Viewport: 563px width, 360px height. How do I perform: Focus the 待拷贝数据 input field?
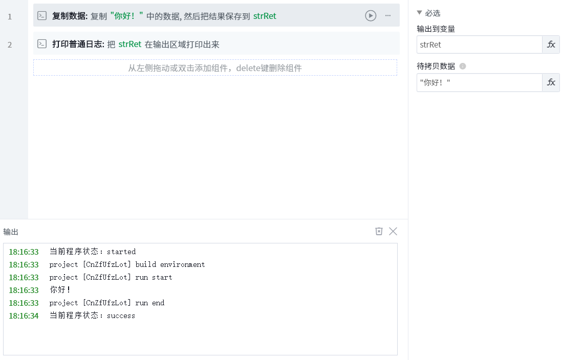479,82
